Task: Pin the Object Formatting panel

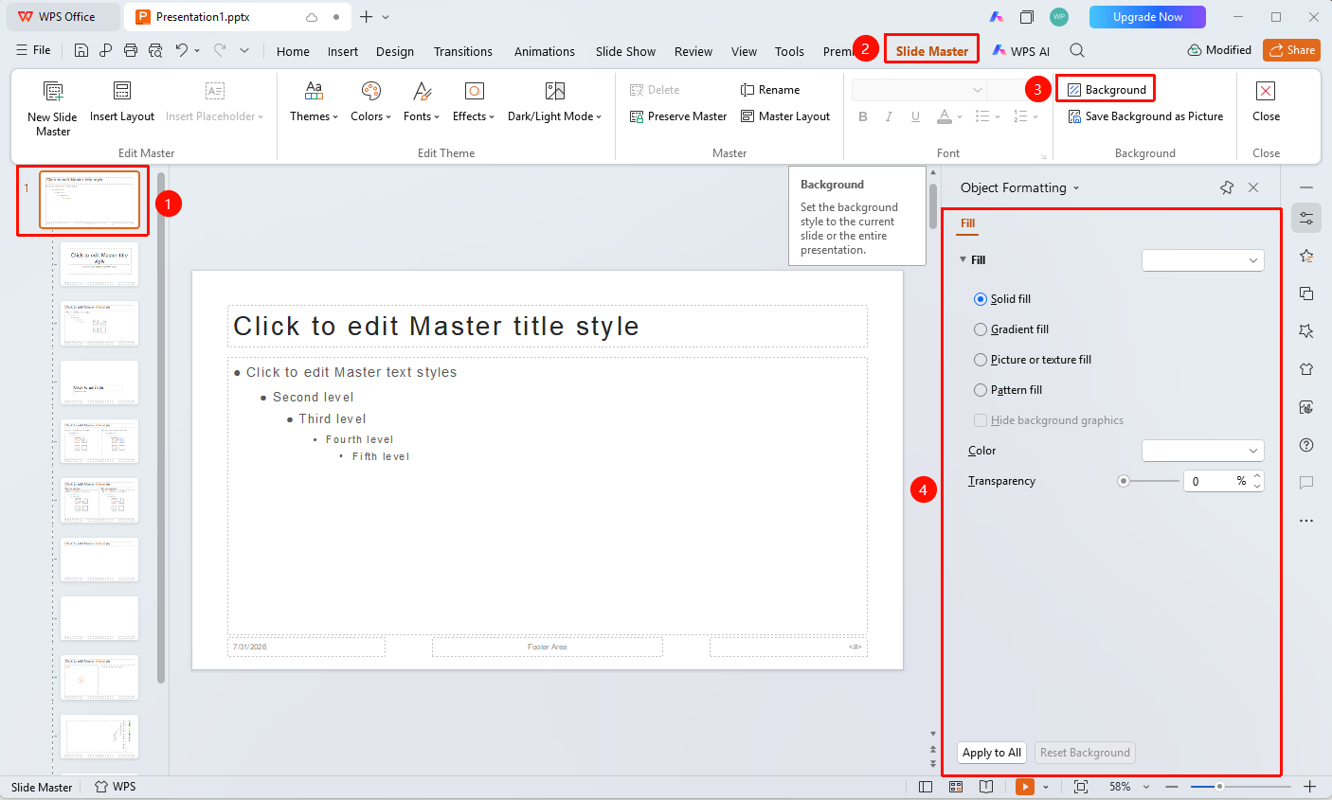Action: [1227, 187]
